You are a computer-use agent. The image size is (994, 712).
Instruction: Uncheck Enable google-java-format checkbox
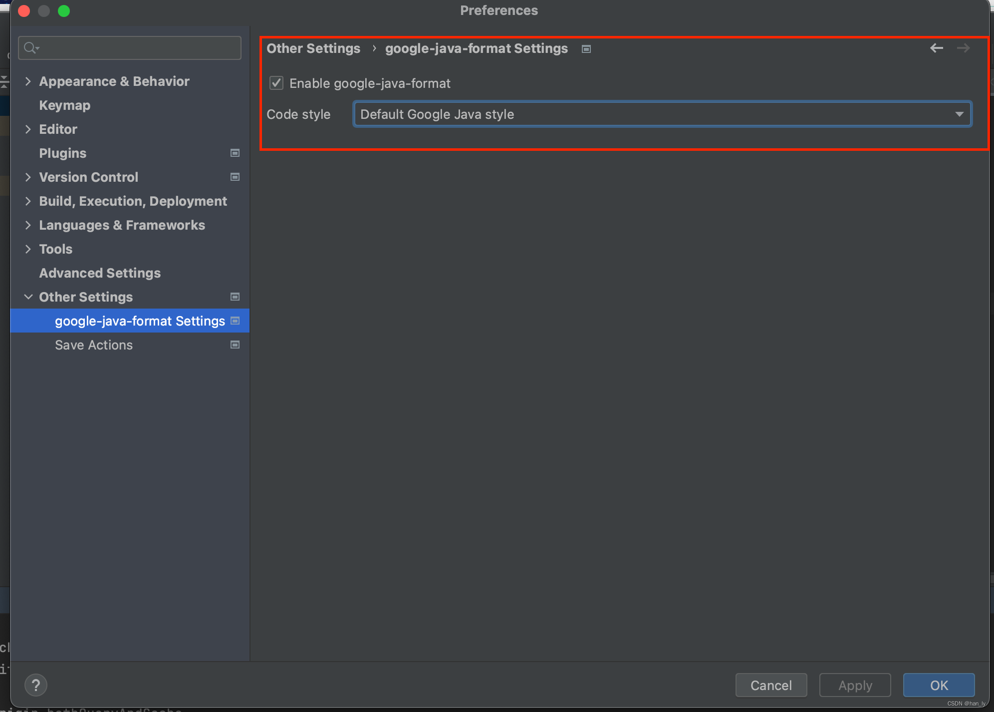(276, 83)
